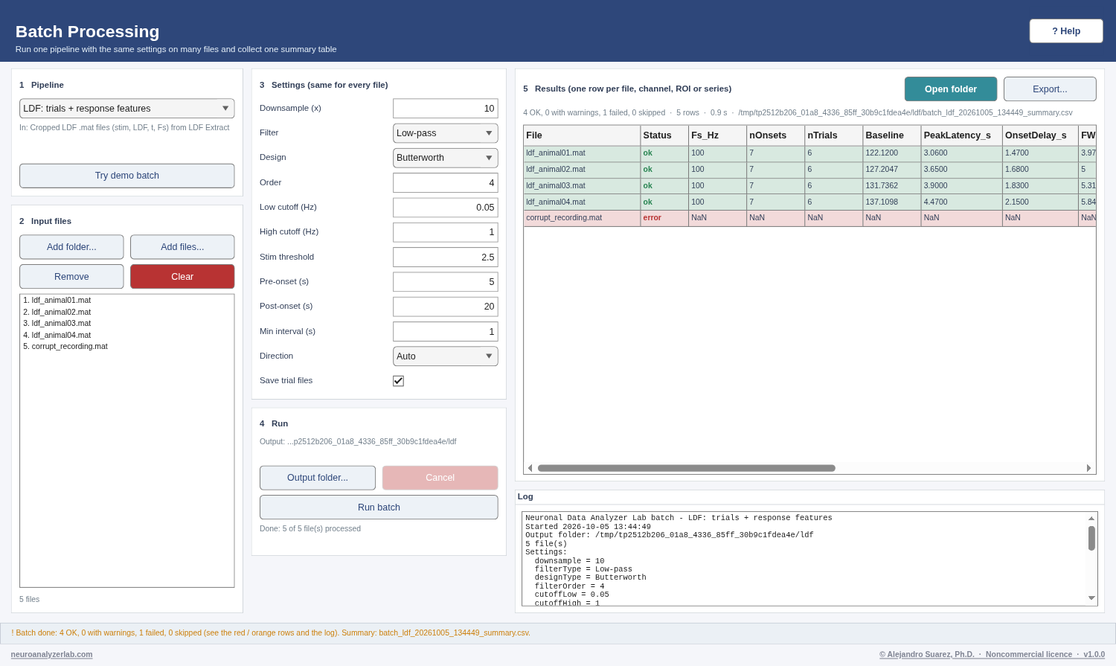The width and height of the screenshot is (1116, 666).
Task: Click the Open folder button
Action: [x=951, y=89]
